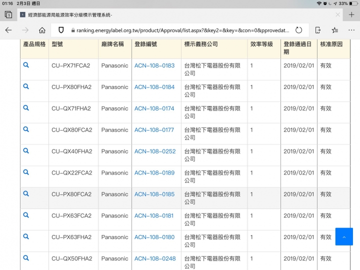Image resolution: width=360 pixels, height=270 pixels.
Task: Open registration ACN-108-0189
Action: pos(154,172)
